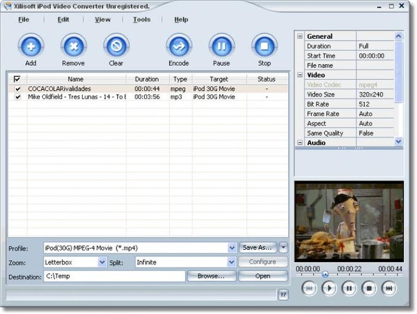The height and width of the screenshot is (314, 417).
Task: Click the Pause encoding icon
Action: point(221,47)
